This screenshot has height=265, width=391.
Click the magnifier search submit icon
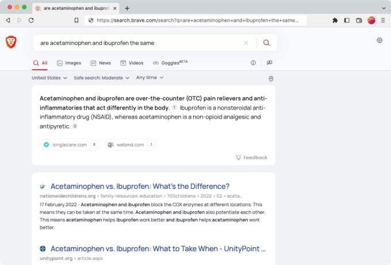pyautogui.click(x=266, y=43)
